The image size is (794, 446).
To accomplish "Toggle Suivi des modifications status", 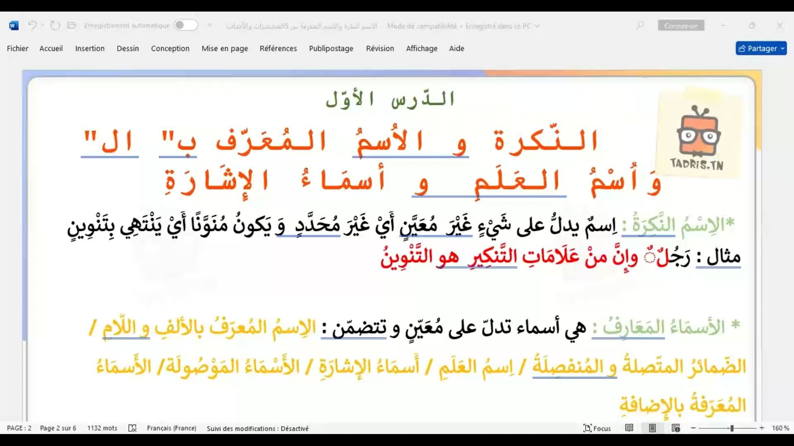I will pyautogui.click(x=258, y=428).
